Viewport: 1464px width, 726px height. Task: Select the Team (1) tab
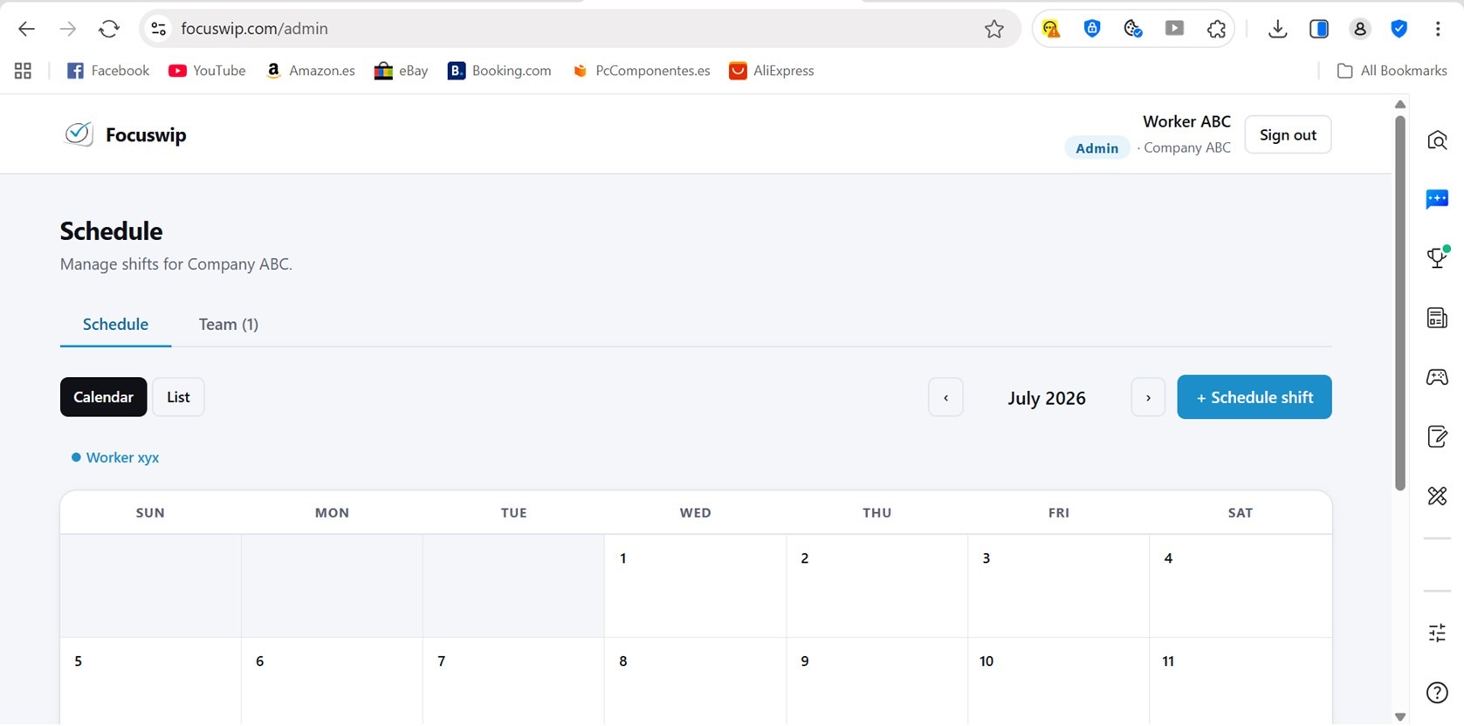point(229,324)
